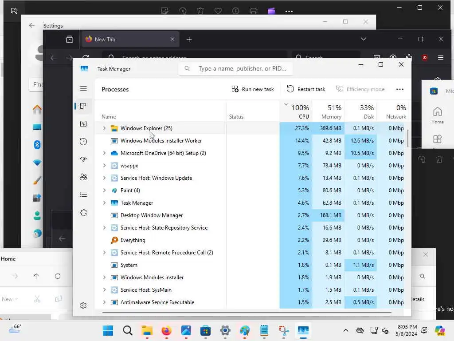This screenshot has height=341, width=454.
Task: Expand Service Host: Windows Update row
Action: point(104,178)
